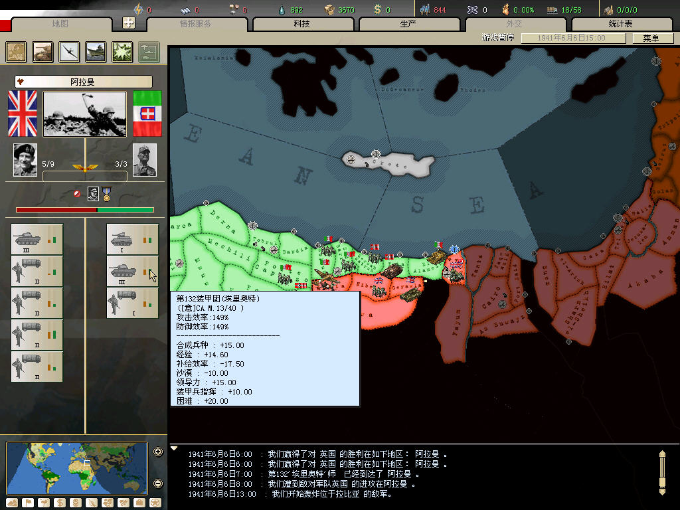Switch to terrain map mode mountain icon
The width and height of the screenshot is (680, 510).
tap(12, 503)
